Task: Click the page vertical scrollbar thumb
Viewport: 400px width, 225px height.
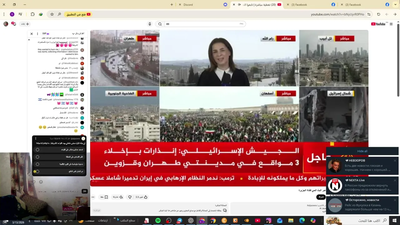Action: click(x=398, y=59)
